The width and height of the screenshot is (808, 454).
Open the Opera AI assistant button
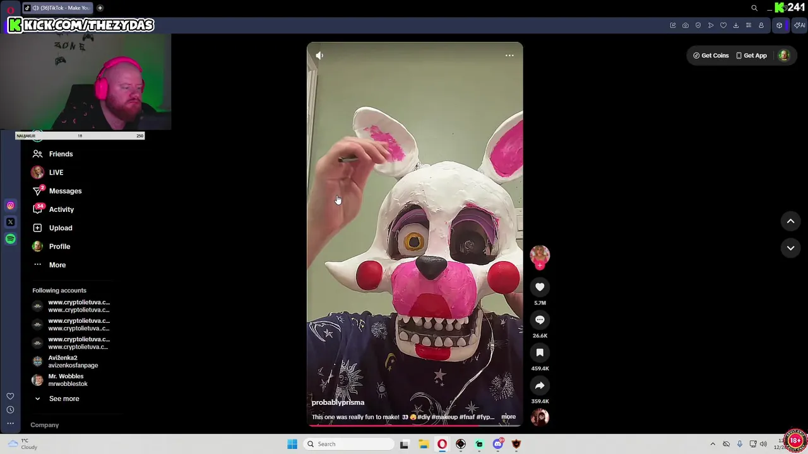[799, 25]
